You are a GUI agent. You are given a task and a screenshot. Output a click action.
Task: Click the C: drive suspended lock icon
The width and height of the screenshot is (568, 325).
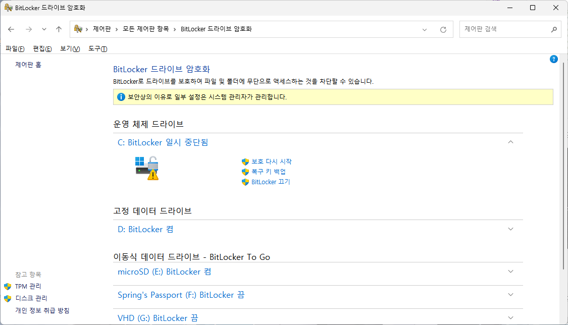click(x=147, y=168)
